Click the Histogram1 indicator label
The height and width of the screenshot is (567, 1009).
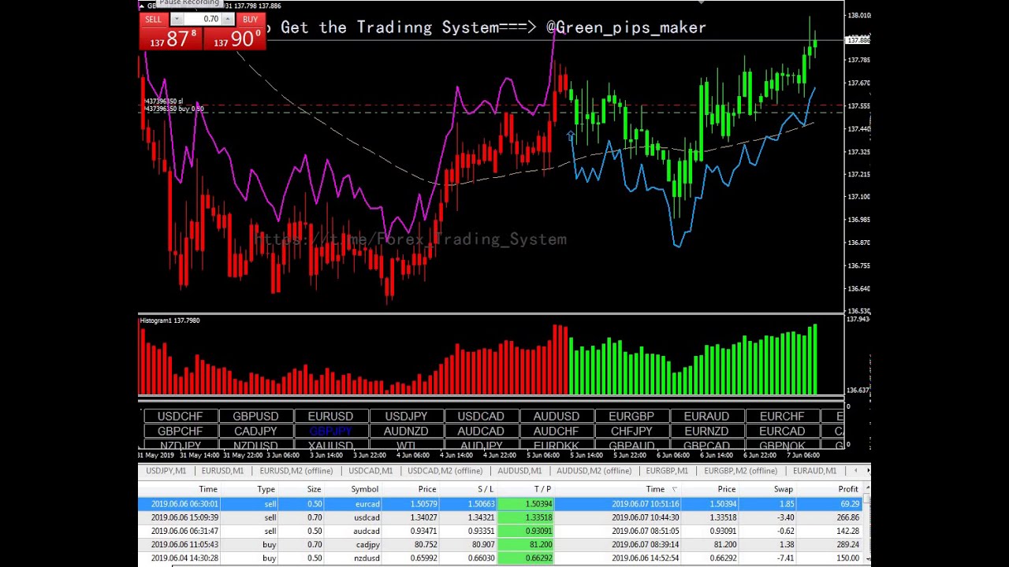point(169,321)
